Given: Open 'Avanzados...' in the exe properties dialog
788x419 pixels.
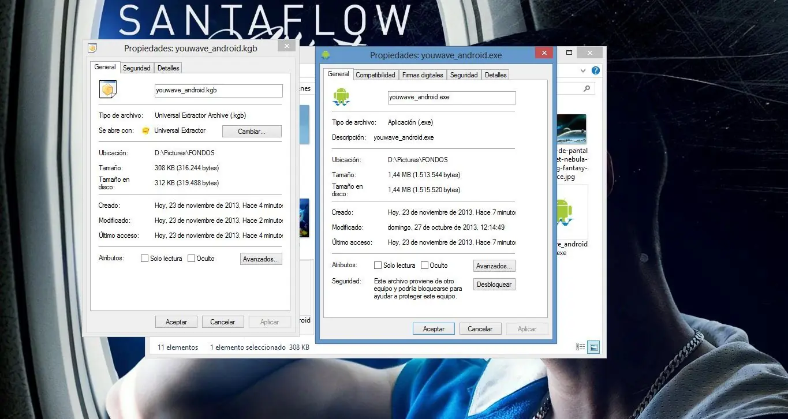Looking at the screenshot, I should pyautogui.click(x=494, y=266).
